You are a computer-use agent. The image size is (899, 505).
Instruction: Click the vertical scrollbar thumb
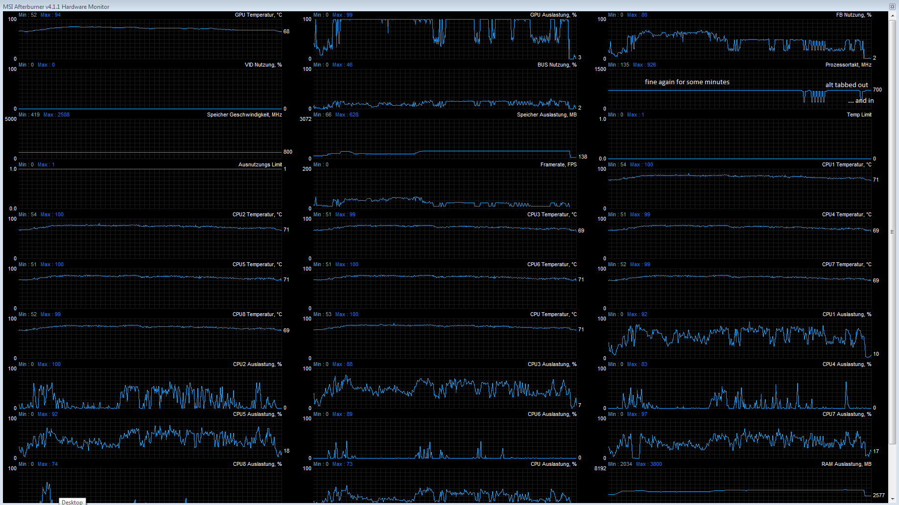[x=893, y=231]
